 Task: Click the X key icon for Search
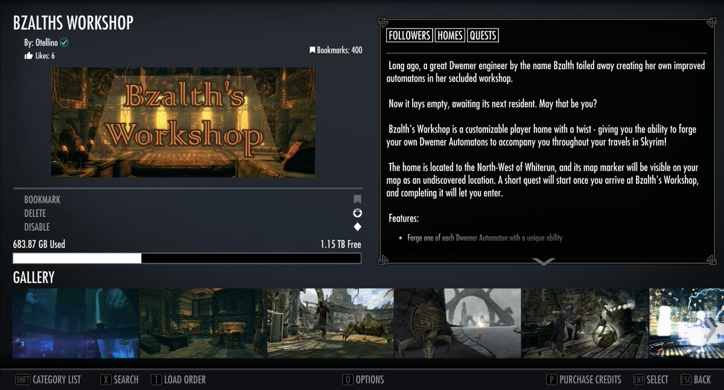click(x=106, y=380)
